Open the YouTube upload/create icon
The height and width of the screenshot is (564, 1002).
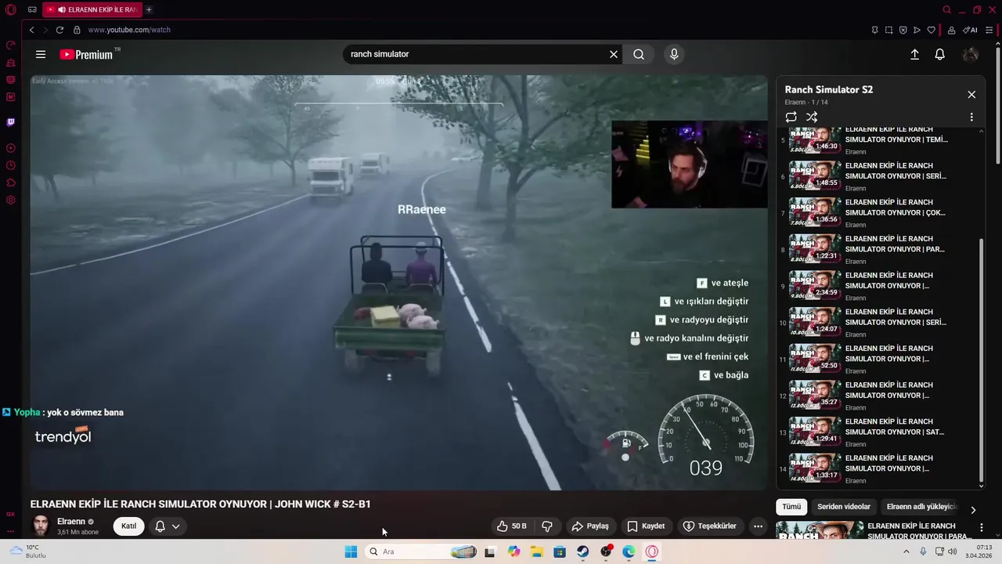[914, 54]
